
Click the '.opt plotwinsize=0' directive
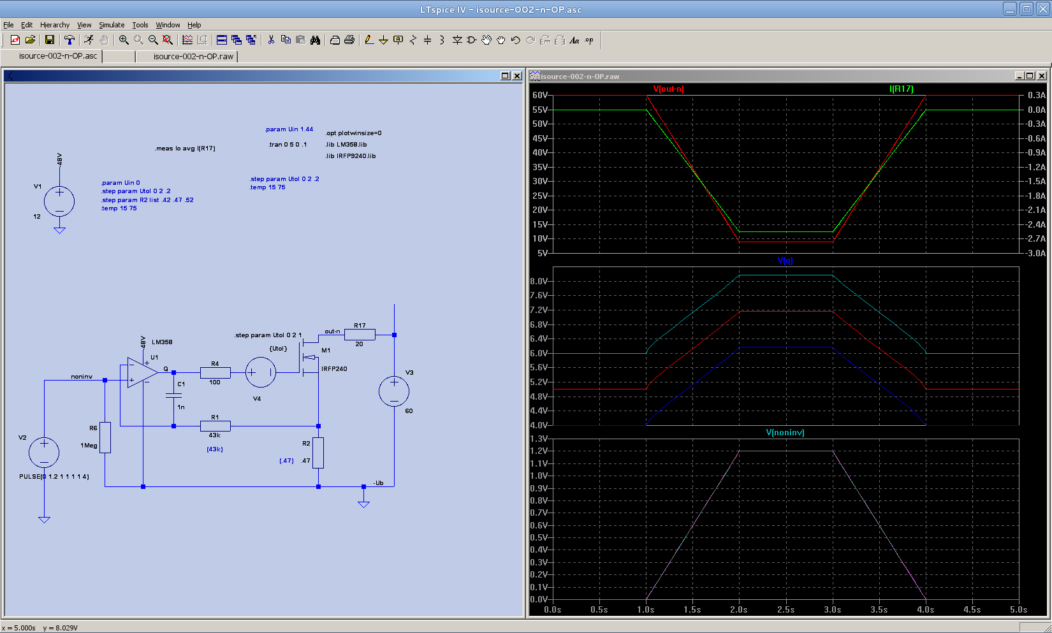pos(354,133)
